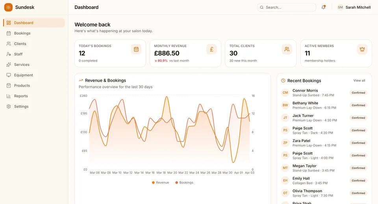Click the CM avatar for Connor Morris
378x204 pixels.
[285, 93]
